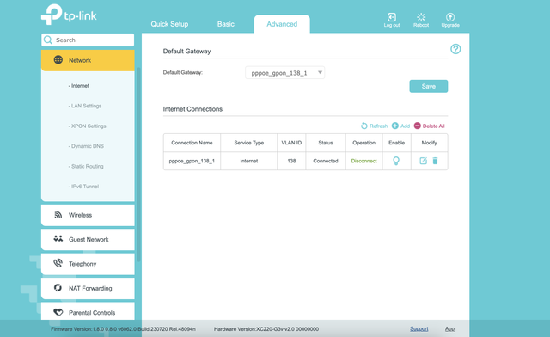The width and height of the screenshot is (550, 337).
Task: Edit the pppoe_gpon_138_1 connection
Action: coord(424,161)
